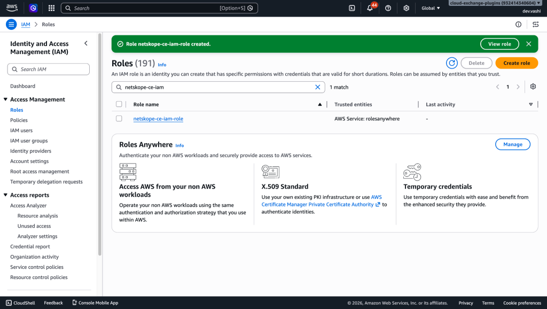Go to next roles page
This screenshot has width=547, height=309.
click(x=518, y=87)
